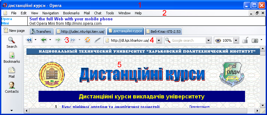Open the Rewind button dropdown arrow
267x115 pixels.
tap(35, 40)
